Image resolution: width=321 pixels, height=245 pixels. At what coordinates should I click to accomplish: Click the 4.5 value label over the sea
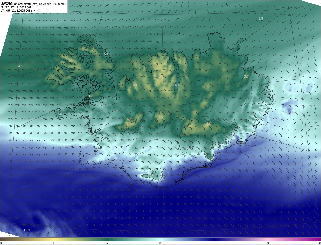coord(20,66)
